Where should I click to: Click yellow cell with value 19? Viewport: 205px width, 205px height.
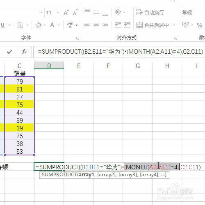click(20, 128)
